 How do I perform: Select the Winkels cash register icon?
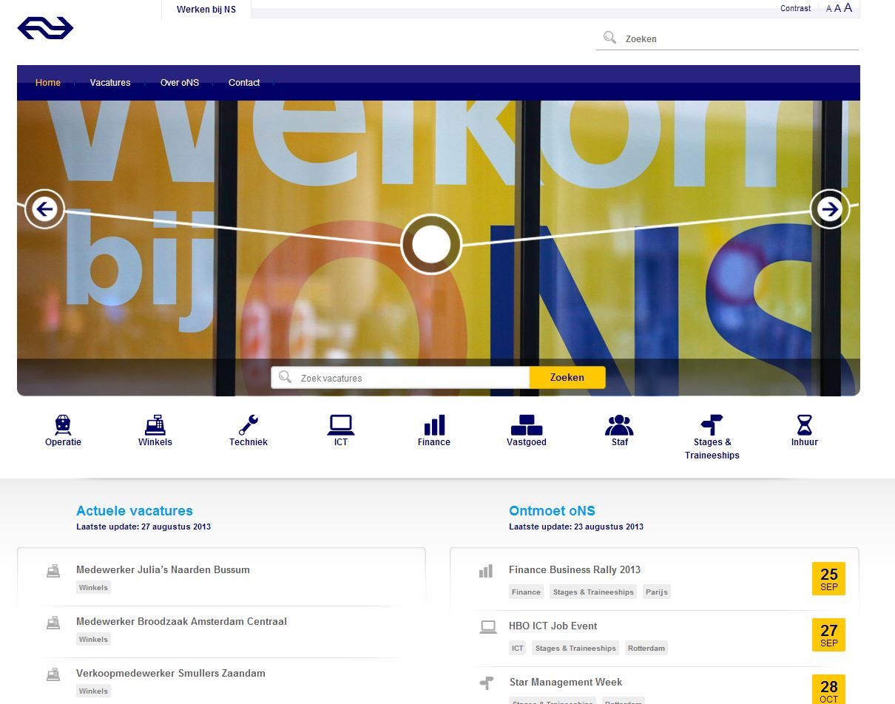pyautogui.click(x=155, y=425)
